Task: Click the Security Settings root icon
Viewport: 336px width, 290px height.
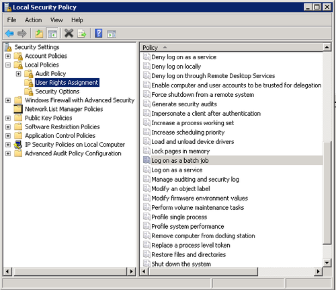Action: pos(8,47)
